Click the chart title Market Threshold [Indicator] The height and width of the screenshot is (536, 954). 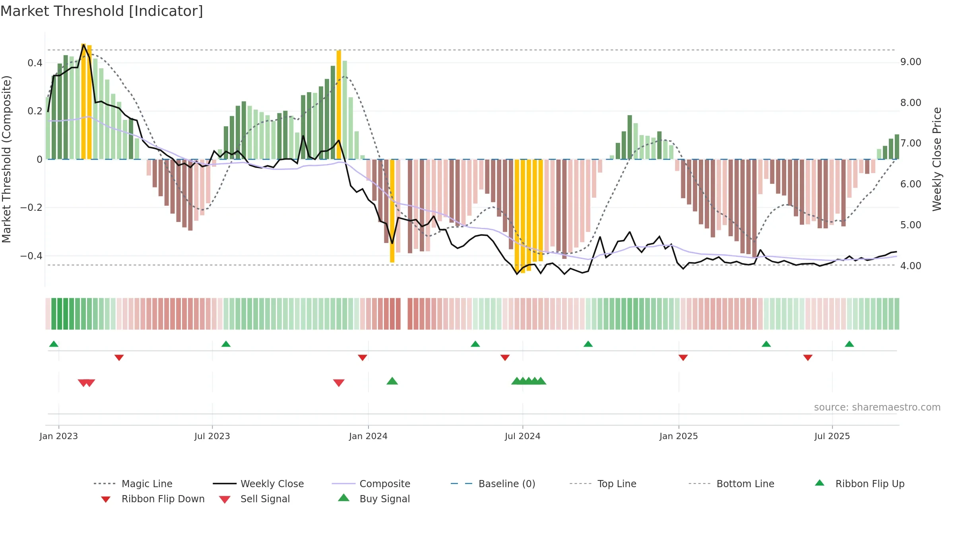(x=102, y=11)
